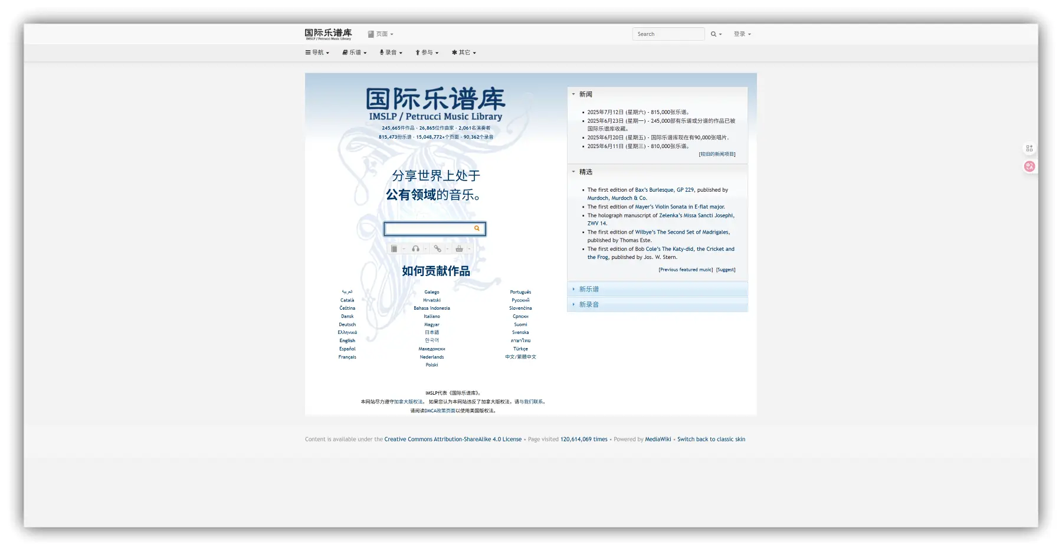Open the 245,665件作品 works count link
Viewport: 1062px width, 551px height.
pyautogui.click(x=398, y=128)
